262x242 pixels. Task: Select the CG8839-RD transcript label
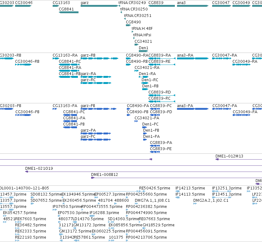pyautogui.click(x=159, y=92)
